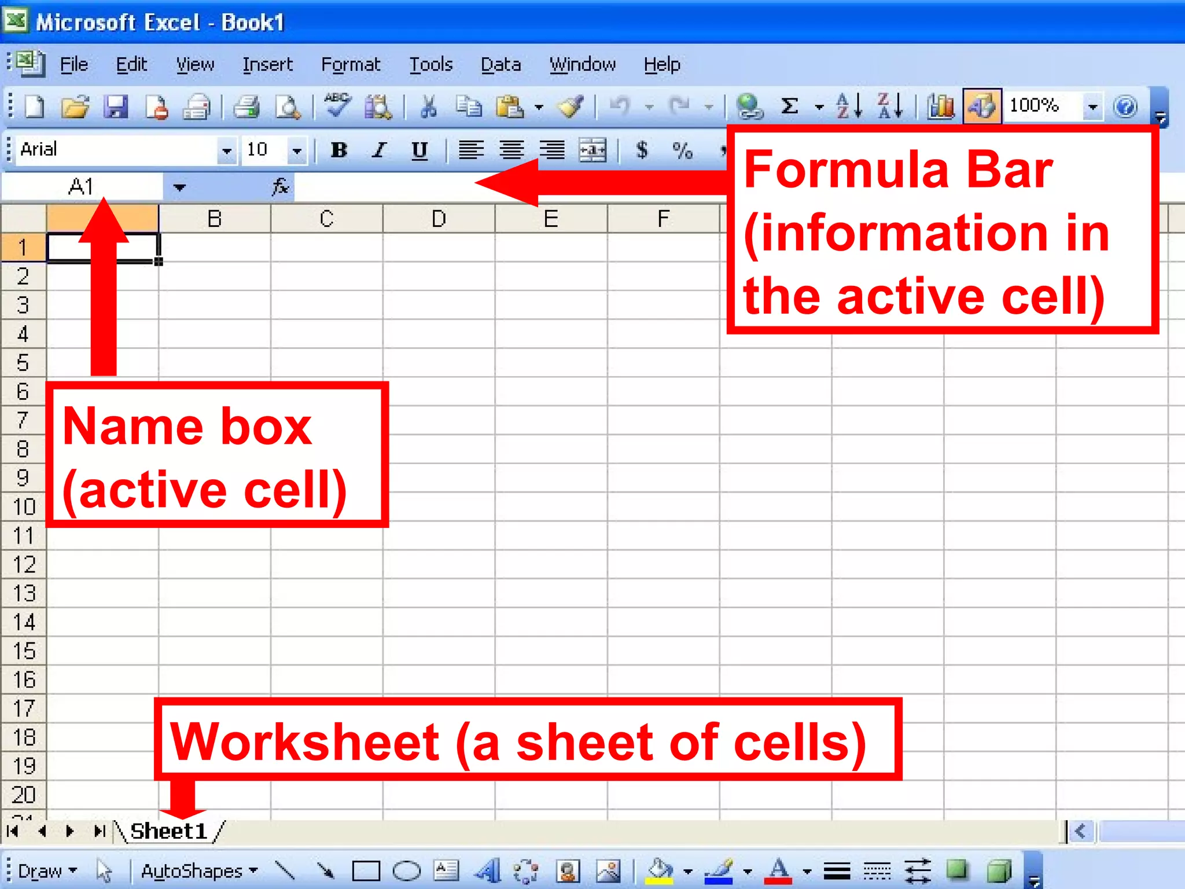Image resolution: width=1185 pixels, height=889 pixels.
Task: Apply the red Font Color A
Action: [x=778, y=871]
